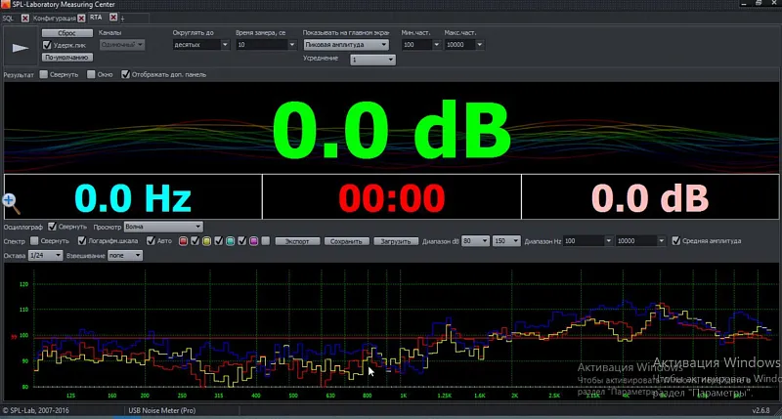Click the red spectrum trace swatch

pos(183,240)
